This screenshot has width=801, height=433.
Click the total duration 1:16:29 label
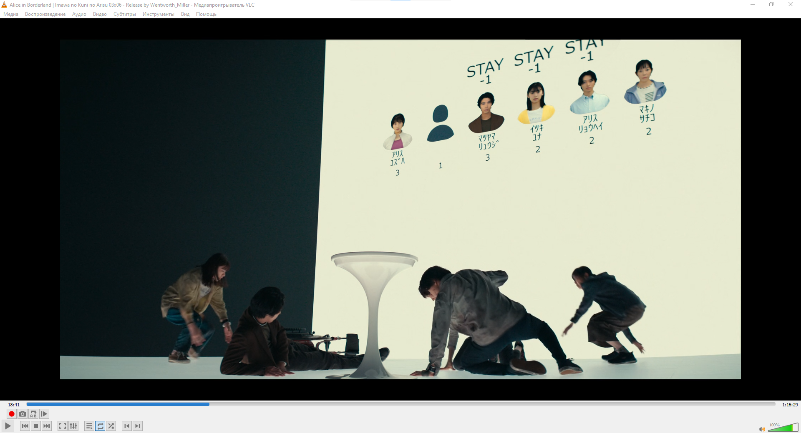[790, 405]
